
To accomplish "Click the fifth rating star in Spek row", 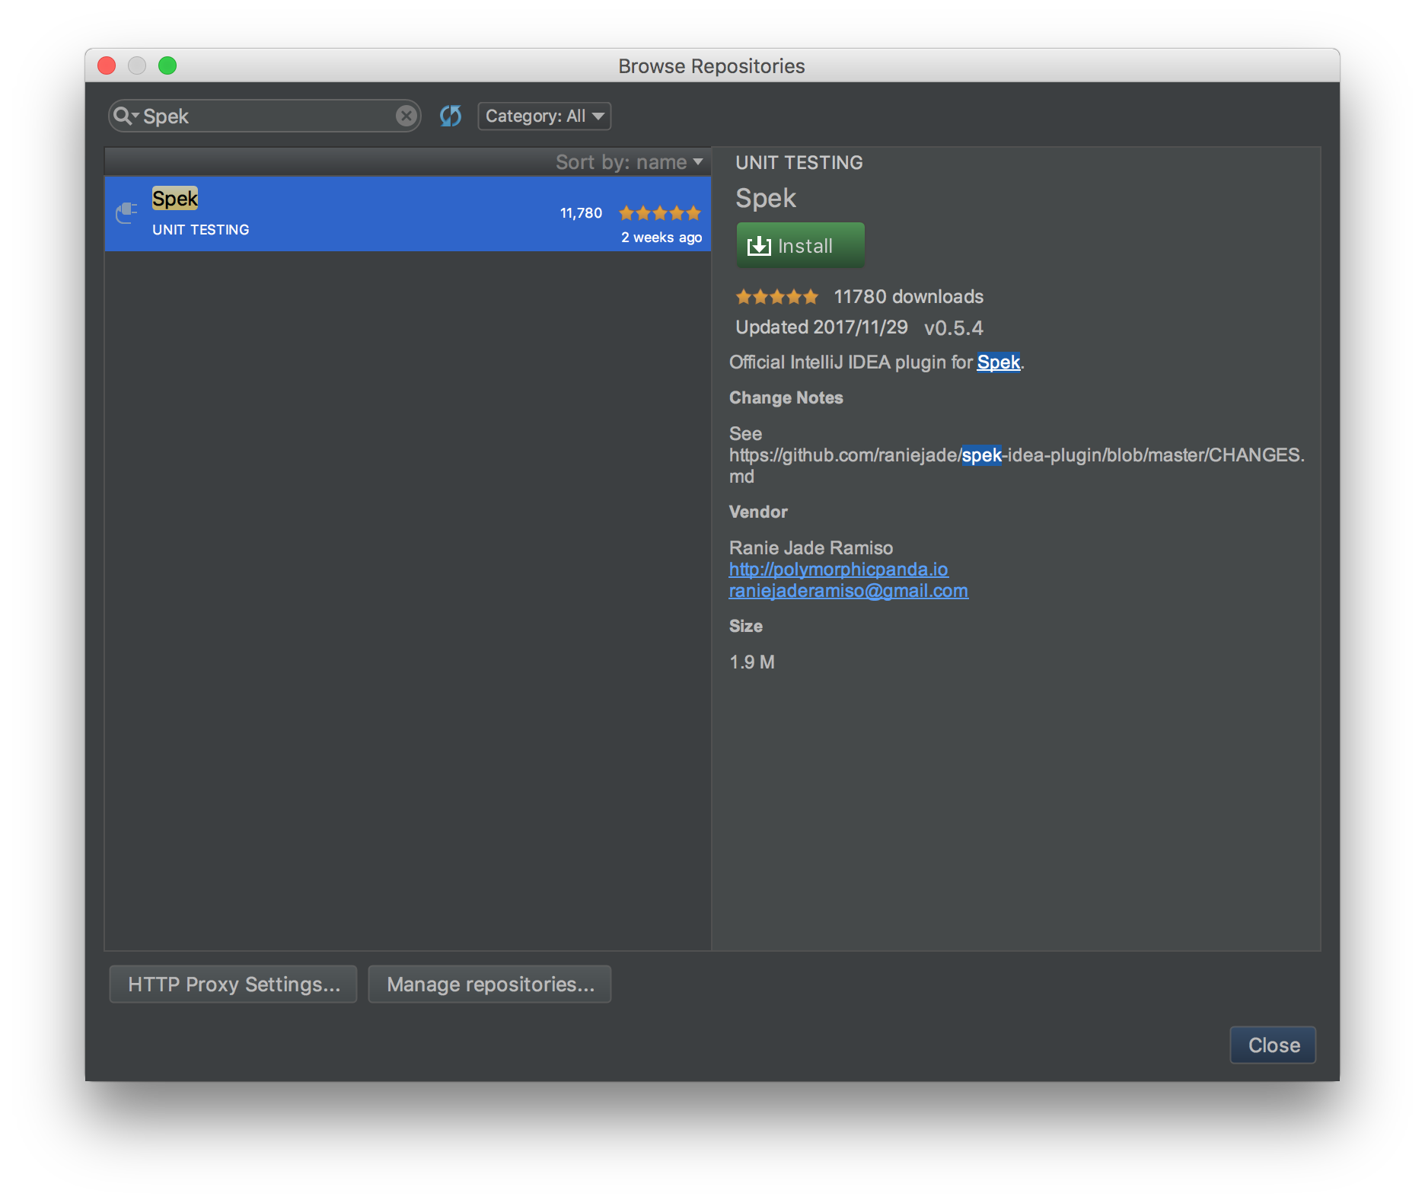I will 693,213.
